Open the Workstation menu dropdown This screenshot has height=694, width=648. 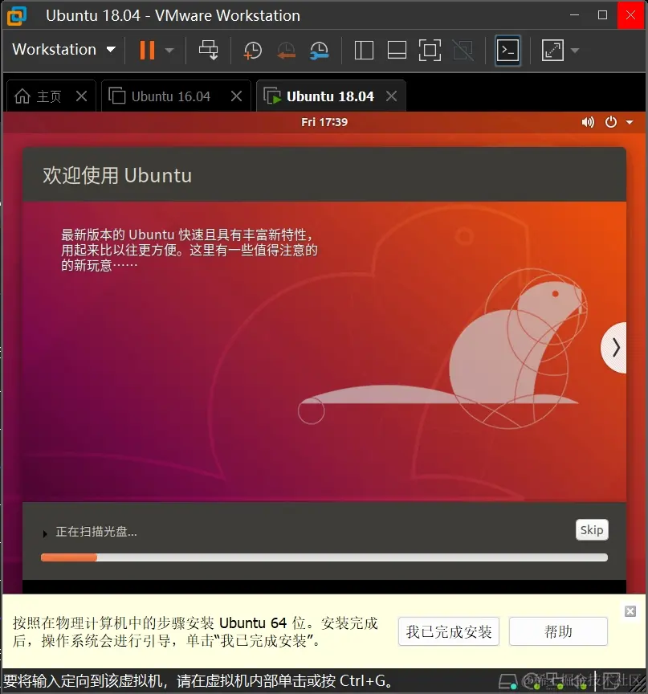pos(63,50)
